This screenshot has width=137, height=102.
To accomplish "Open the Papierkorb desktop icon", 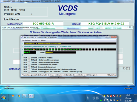I will tap(129, 88).
